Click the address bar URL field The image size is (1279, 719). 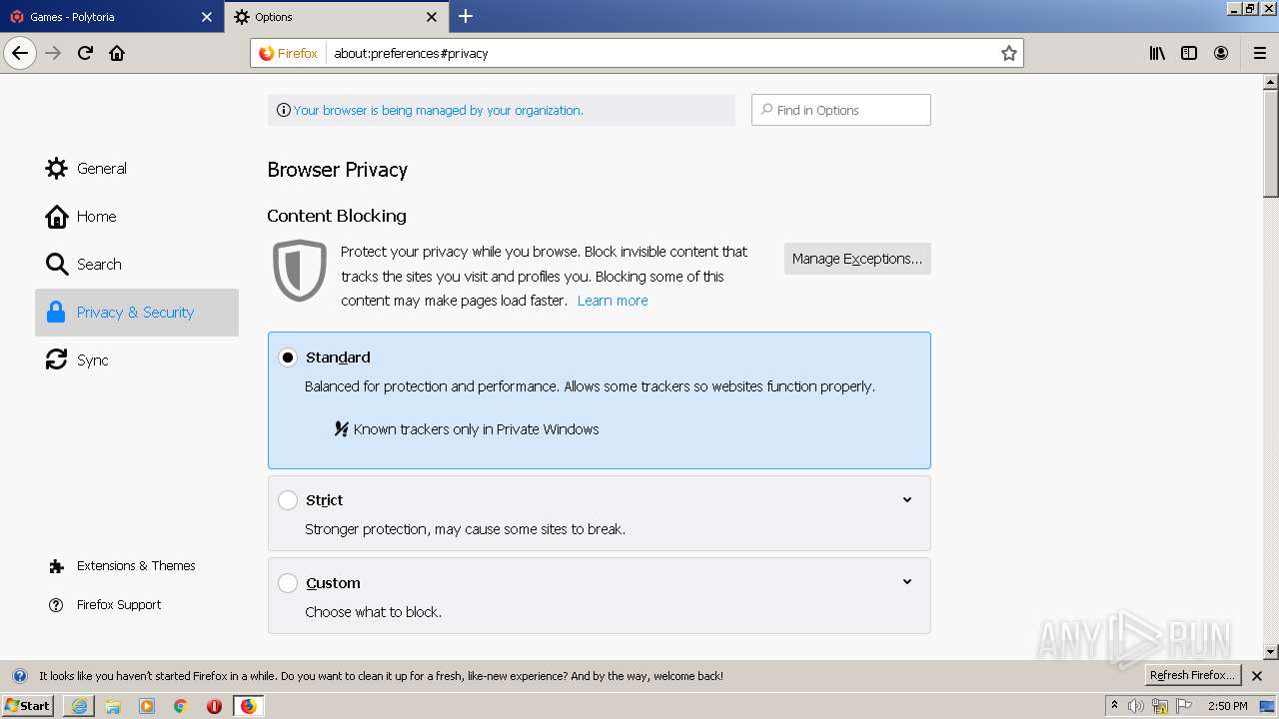pos(659,53)
